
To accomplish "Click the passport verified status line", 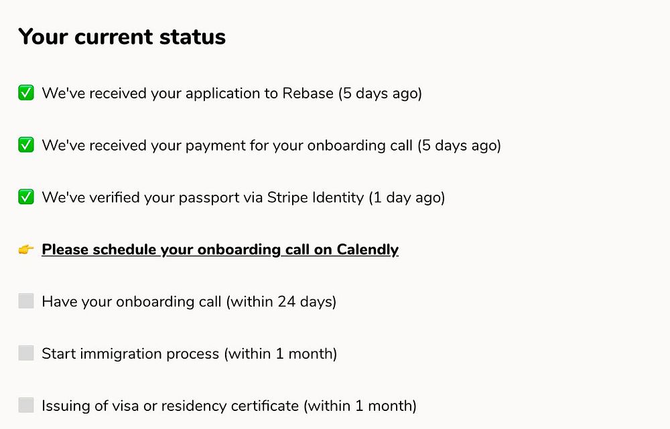I will [243, 197].
